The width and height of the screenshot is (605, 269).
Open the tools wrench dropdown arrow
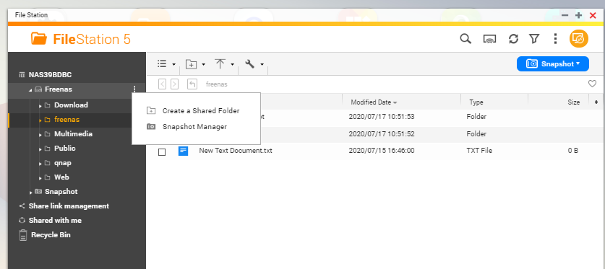point(262,64)
